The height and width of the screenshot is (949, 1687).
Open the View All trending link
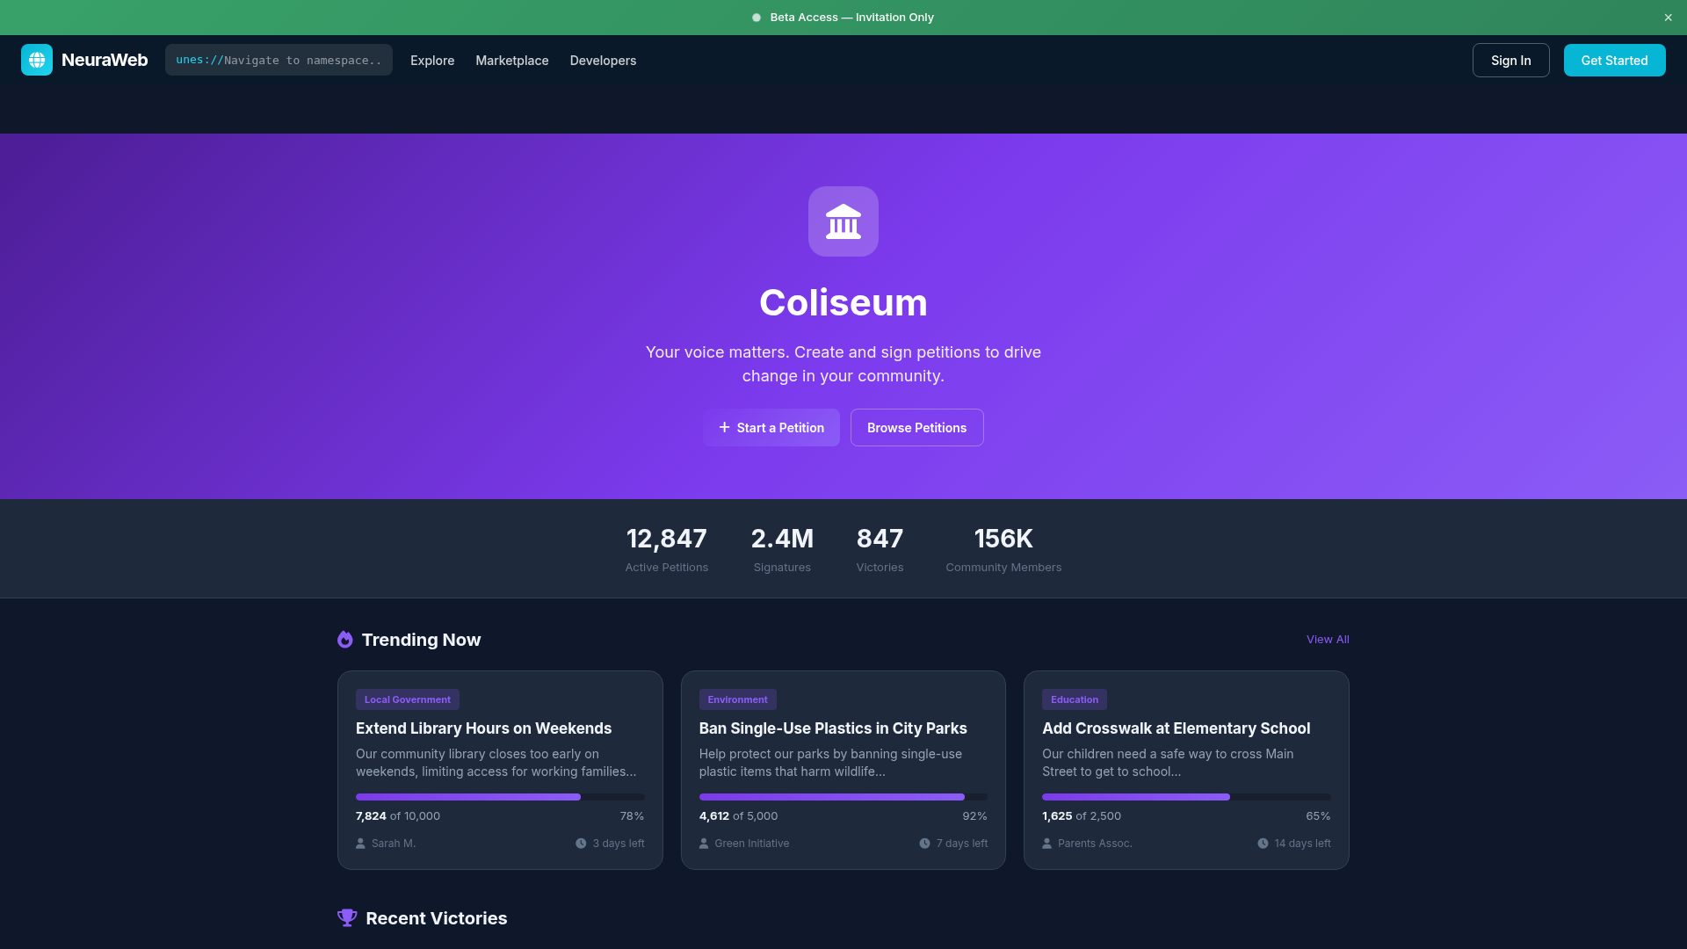coord(1328,640)
